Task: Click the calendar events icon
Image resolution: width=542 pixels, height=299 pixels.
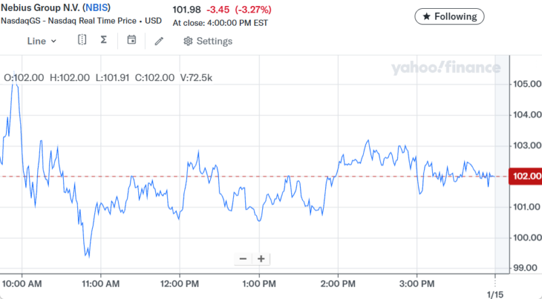Action: point(131,41)
